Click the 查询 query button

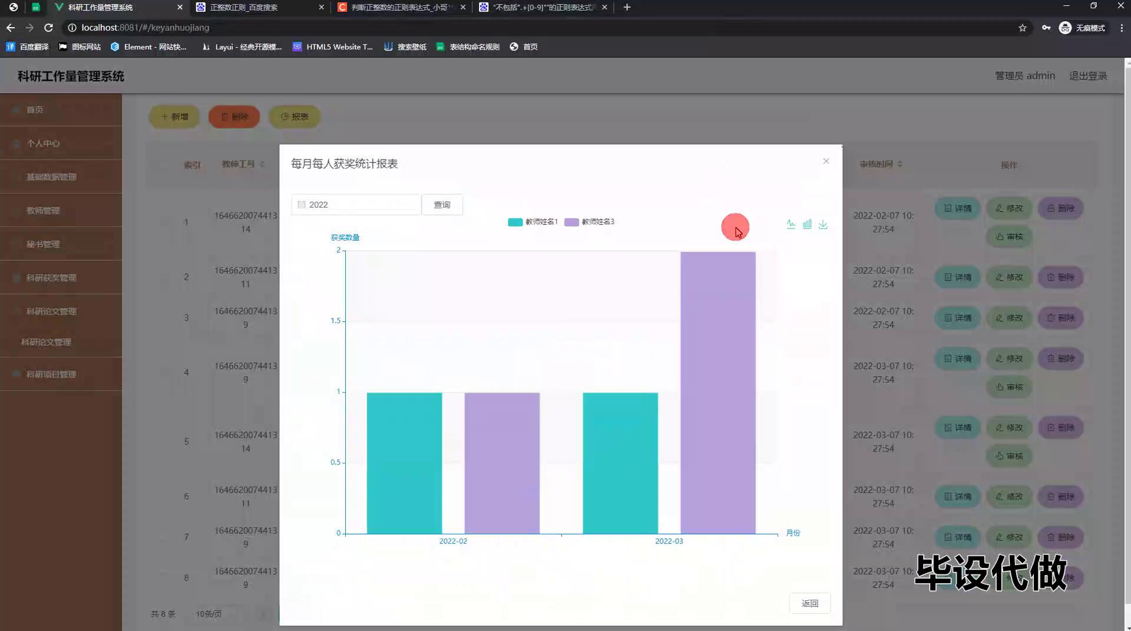[442, 204]
